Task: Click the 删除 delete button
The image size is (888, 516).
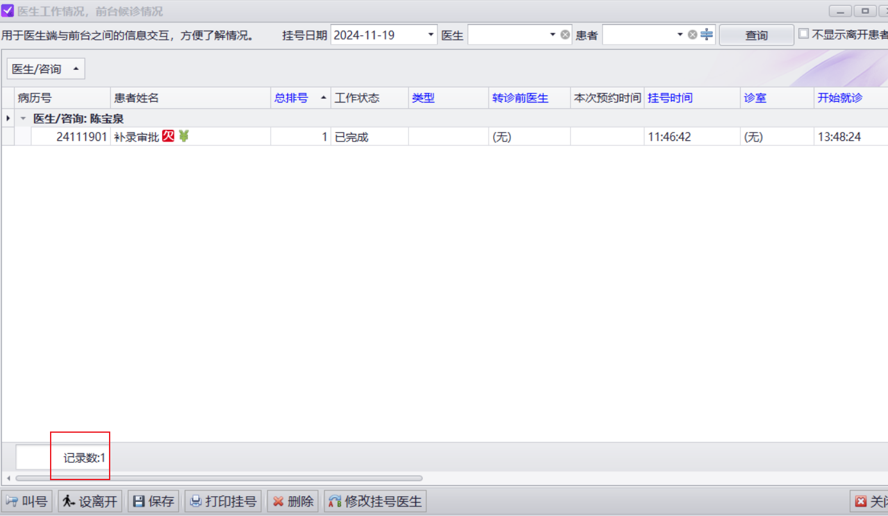Action: (x=293, y=501)
